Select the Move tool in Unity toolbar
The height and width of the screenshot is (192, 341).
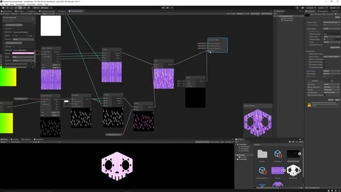pos(7,7)
